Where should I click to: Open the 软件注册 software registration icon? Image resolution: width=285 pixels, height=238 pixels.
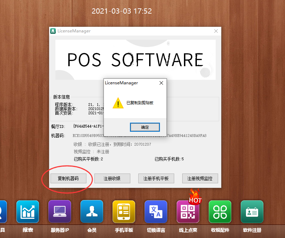(x=252, y=212)
